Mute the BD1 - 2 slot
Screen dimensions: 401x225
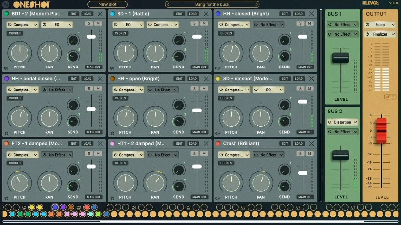pos(98,23)
